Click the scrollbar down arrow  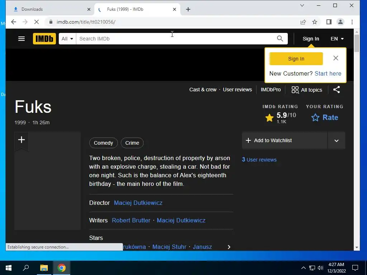357,247
